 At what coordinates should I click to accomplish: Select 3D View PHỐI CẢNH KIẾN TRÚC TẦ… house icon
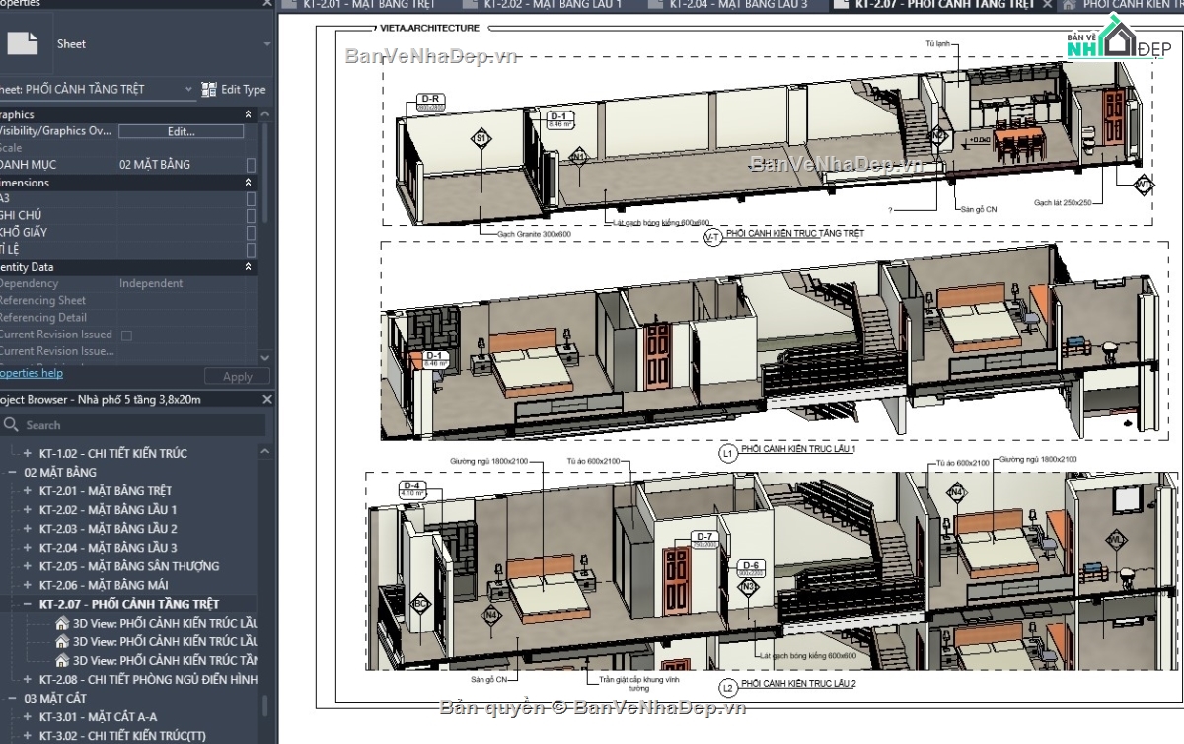(62, 660)
